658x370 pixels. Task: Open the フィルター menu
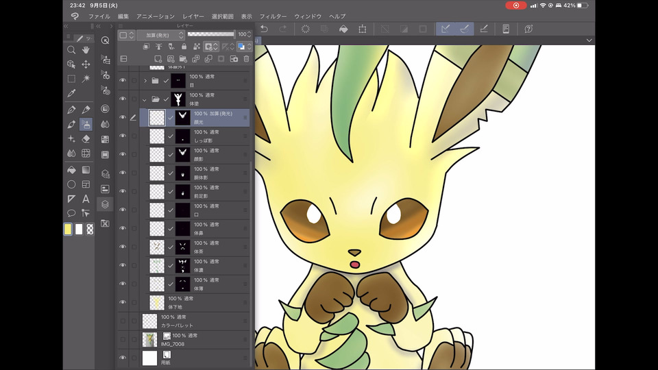(x=273, y=16)
